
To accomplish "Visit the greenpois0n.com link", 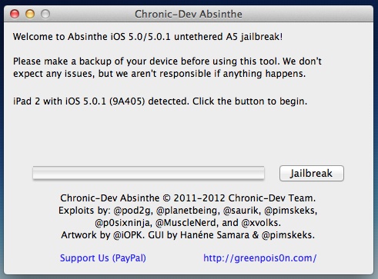I will [x=260, y=258].
